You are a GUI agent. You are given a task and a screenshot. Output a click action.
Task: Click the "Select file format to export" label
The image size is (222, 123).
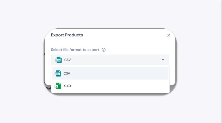(75, 50)
